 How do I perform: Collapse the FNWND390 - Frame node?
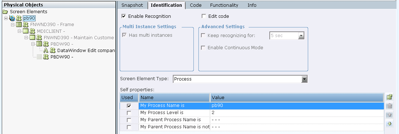point(13,25)
